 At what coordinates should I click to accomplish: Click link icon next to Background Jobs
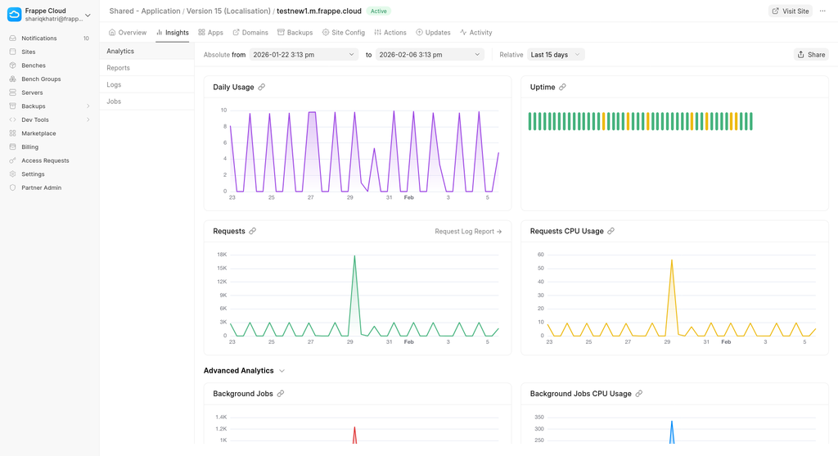pyautogui.click(x=281, y=394)
